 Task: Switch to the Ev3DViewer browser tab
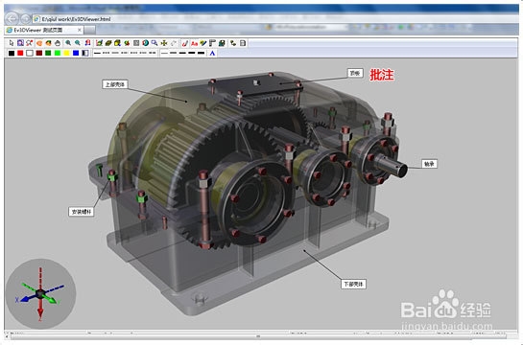tap(44, 30)
